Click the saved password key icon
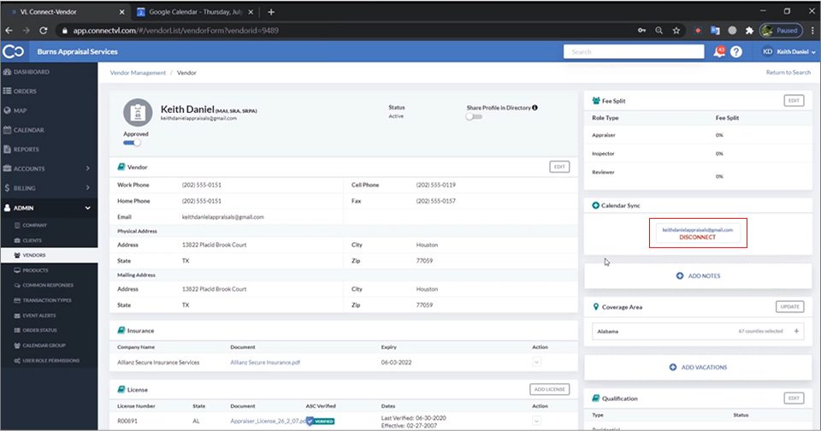This screenshot has height=431, width=821. click(x=641, y=31)
